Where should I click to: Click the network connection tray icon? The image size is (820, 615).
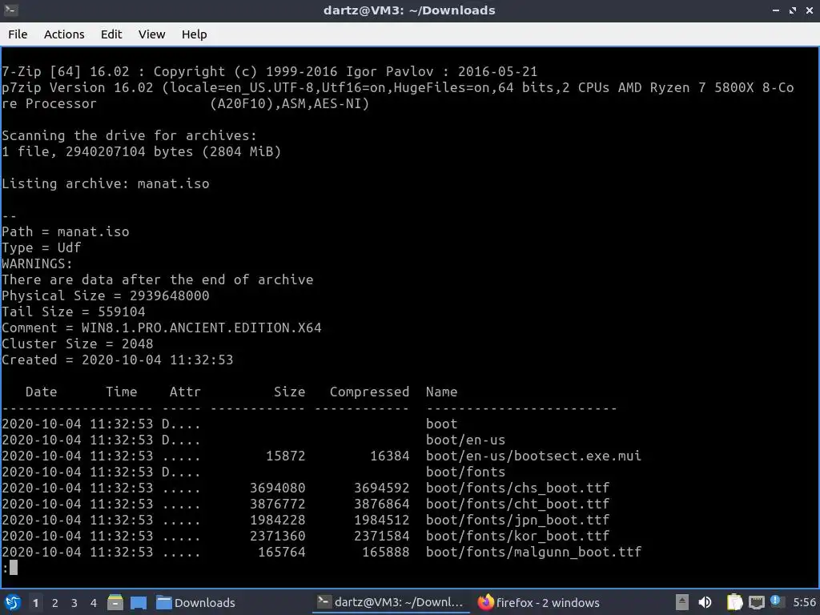coord(756,602)
